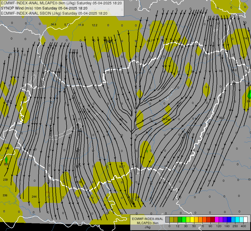Click the dark green swatch in the legend
The height and width of the screenshot is (231, 251).
(x=180, y=219)
